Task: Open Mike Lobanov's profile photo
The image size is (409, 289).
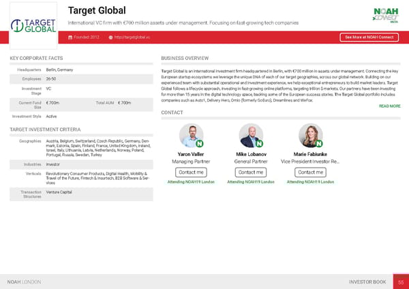Action: [250, 135]
